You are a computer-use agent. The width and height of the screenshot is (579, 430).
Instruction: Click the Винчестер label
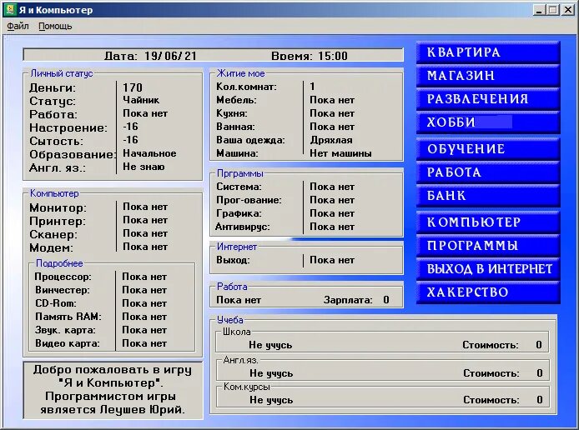63,290
